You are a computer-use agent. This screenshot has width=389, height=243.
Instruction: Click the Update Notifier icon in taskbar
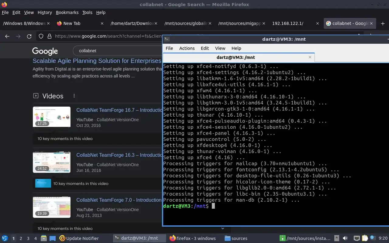click(79, 238)
